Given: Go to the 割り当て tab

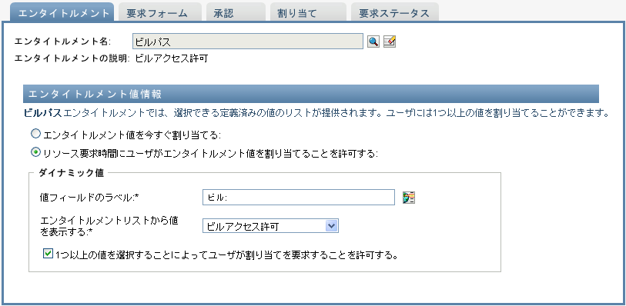Looking at the screenshot, I should pos(296,13).
